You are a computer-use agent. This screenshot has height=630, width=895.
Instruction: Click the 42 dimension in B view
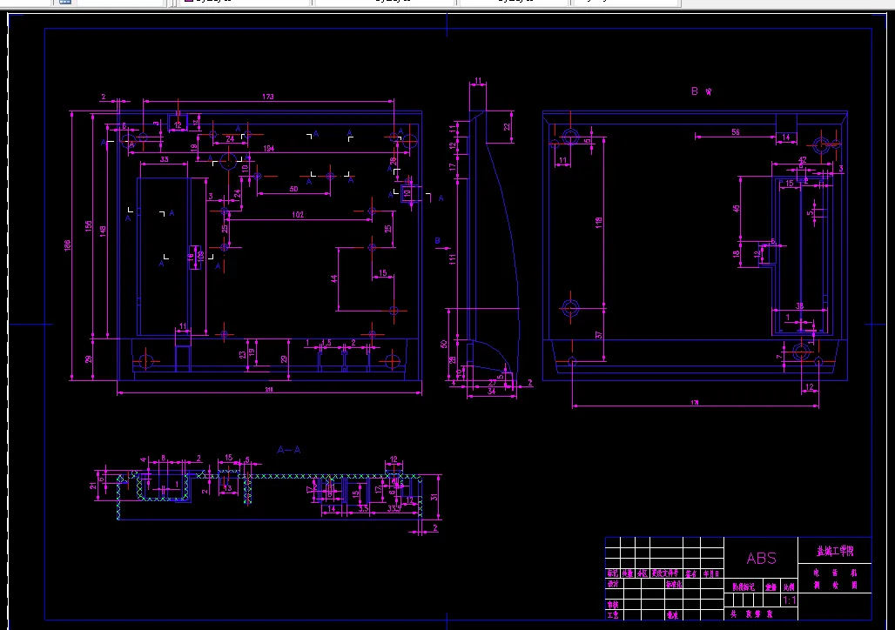803,160
